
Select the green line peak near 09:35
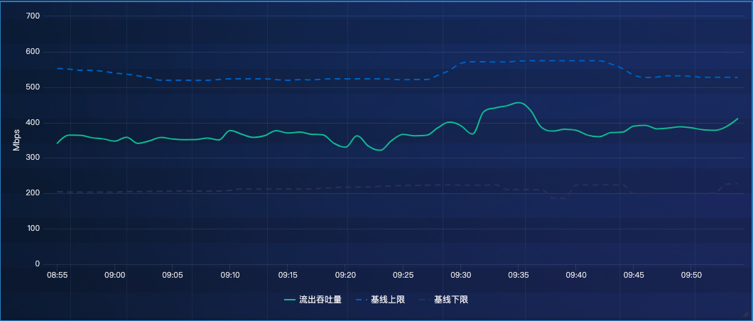point(519,103)
